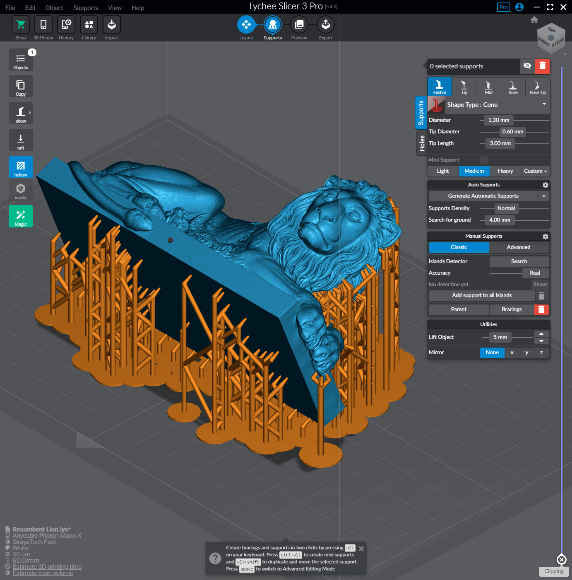The height and width of the screenshot is (580, 572).
Task: Open the 3D Printer settings
Action: pyautogui.click(x=43, y=25)
